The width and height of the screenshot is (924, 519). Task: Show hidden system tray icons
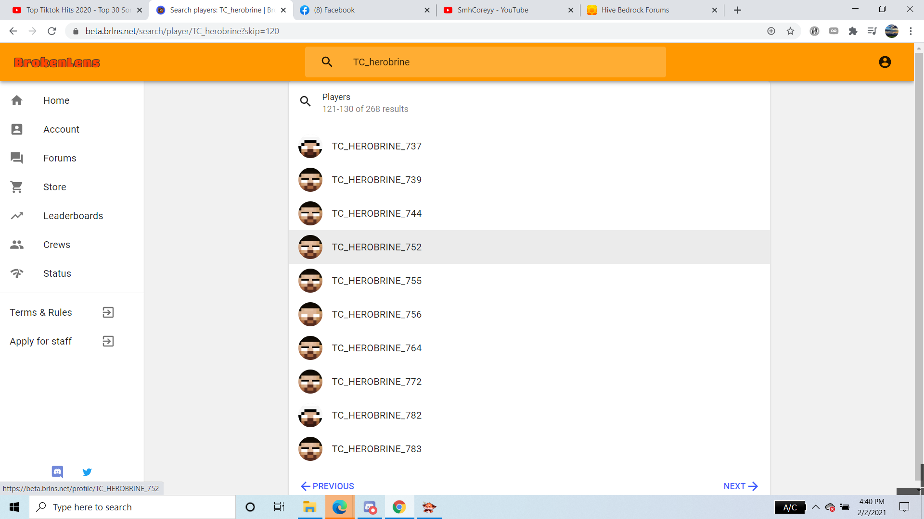[816, 507]
